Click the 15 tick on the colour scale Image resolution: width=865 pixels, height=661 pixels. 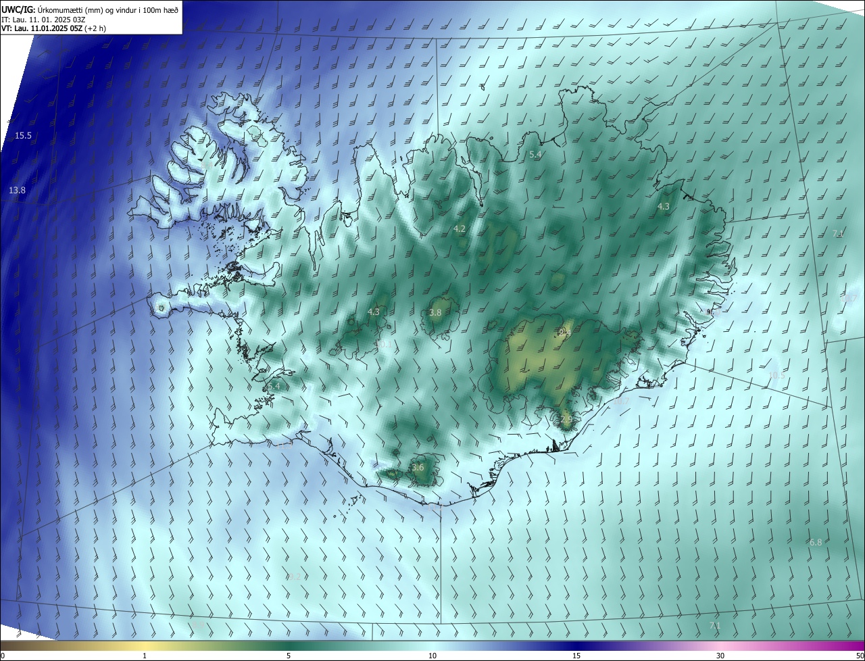click(576, 656)
